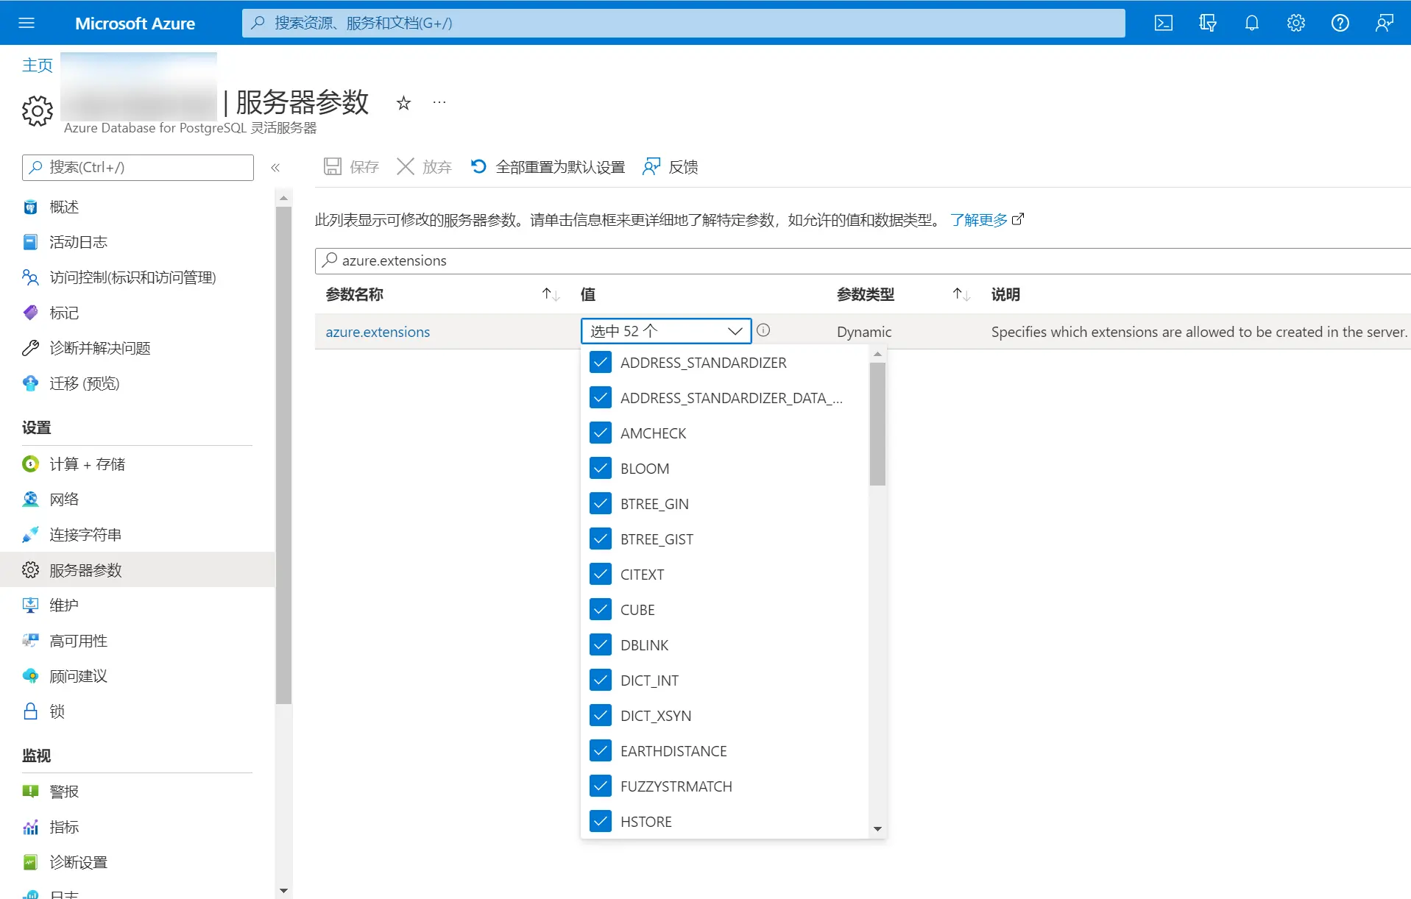This screenshot has height=899, width=1411.
Task: Uncheck ADDRESS_STANDARDIZER extension checkbox
Action: click(x=601, y=362)
